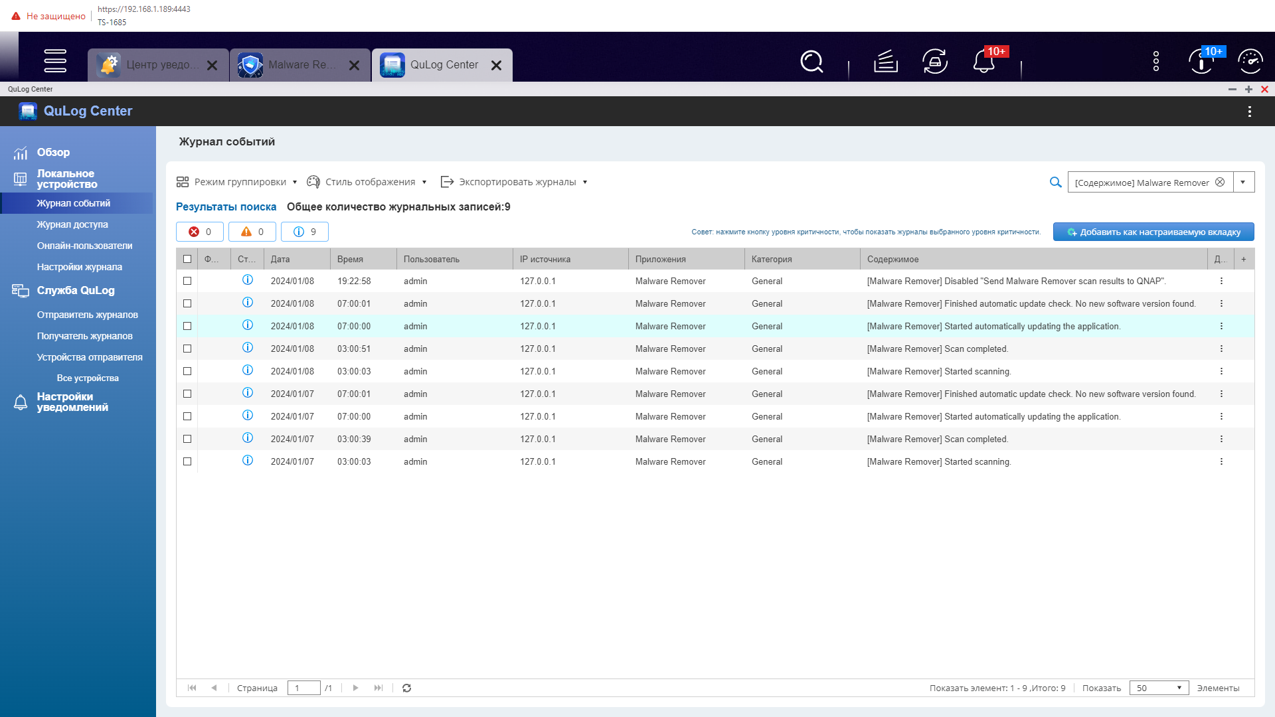The width and height of the screenshot is (1275, 717).
Task: Open the main hamburger menu
Action: point(55,61)
